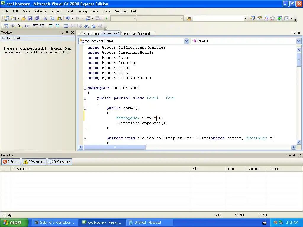Move to the previous bookmark in folder icon
Screen dimensions: 303x227
pyautogui.click(x=86, y=26)
